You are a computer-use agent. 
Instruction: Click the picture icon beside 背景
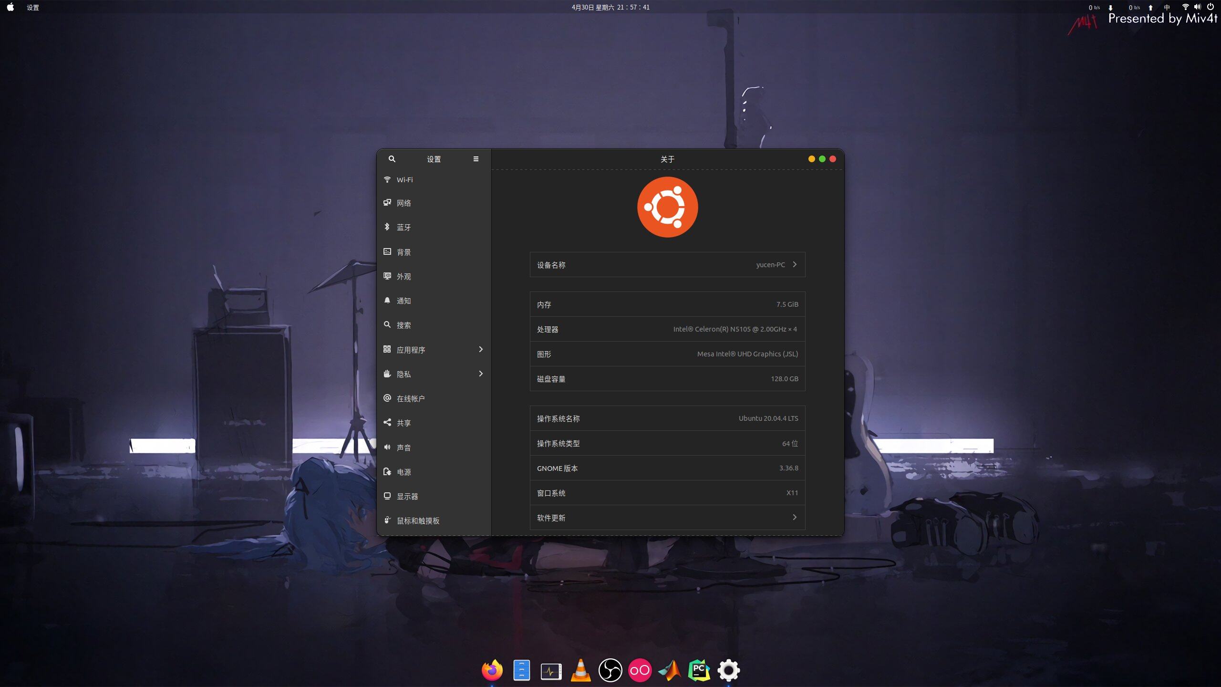387,251
